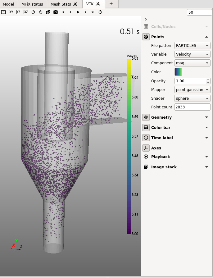Viewport: 213px width, 278px height.
Task: Reset the camera view to fit
Action: 3,12
